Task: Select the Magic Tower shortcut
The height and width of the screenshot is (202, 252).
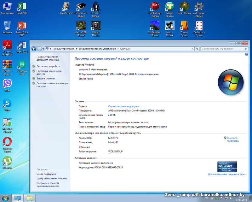Action: click(x=170, y=10)
